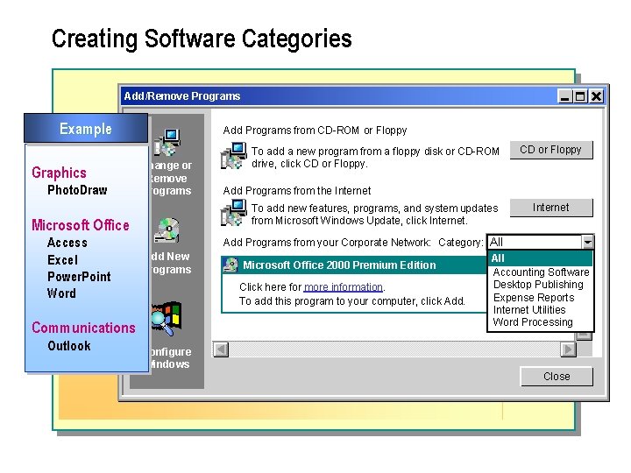Open Change or Remove Programs icon
The image size is (631, 473).
pos(167,143)
